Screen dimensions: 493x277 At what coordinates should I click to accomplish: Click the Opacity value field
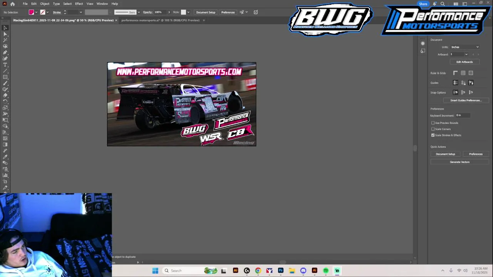coord(160,12)
